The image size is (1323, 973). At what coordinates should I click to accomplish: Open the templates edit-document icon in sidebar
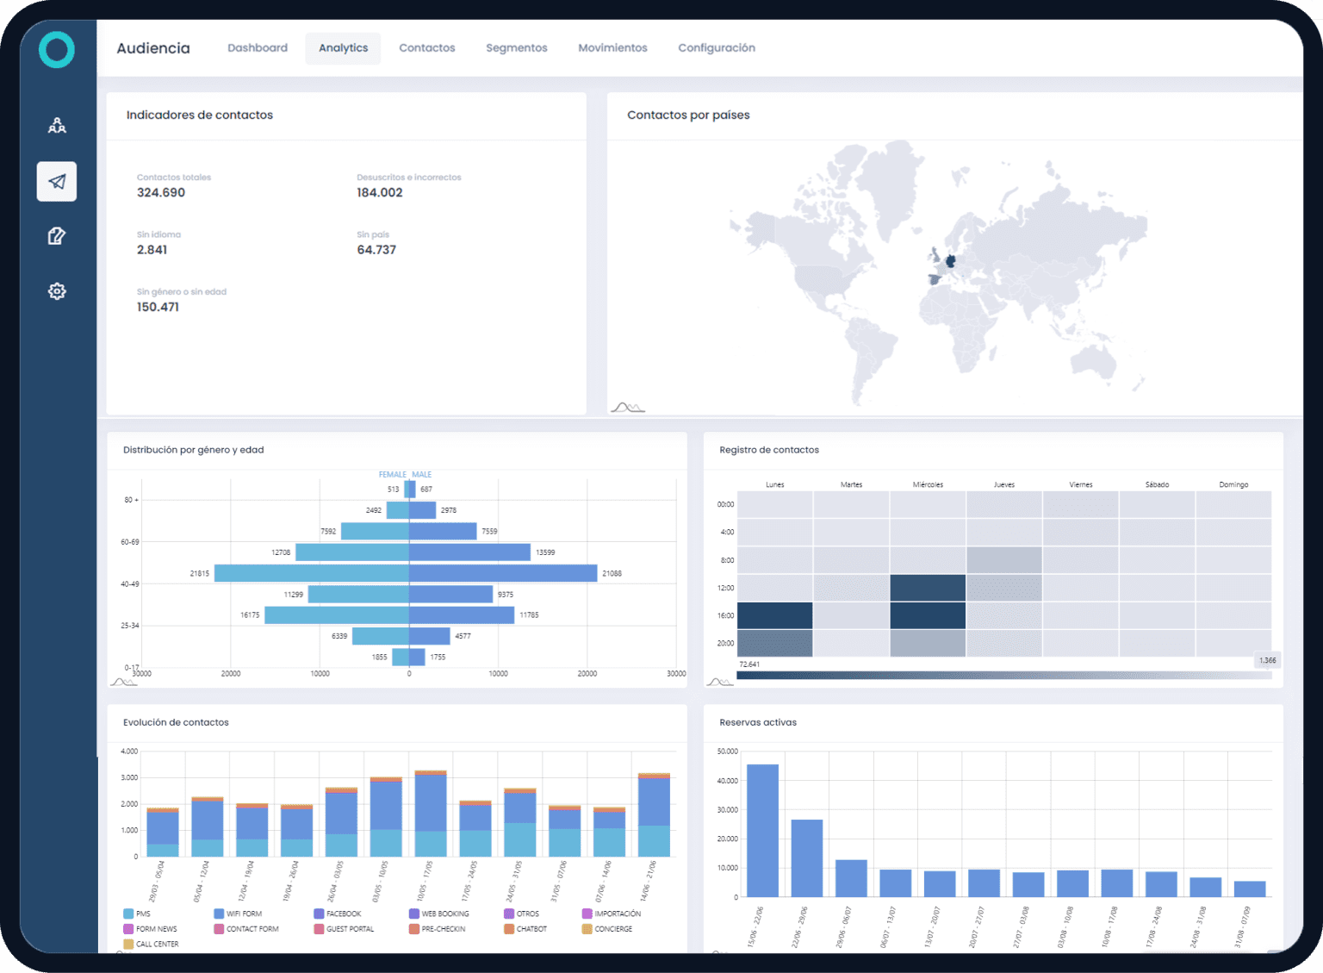(56, 235)
